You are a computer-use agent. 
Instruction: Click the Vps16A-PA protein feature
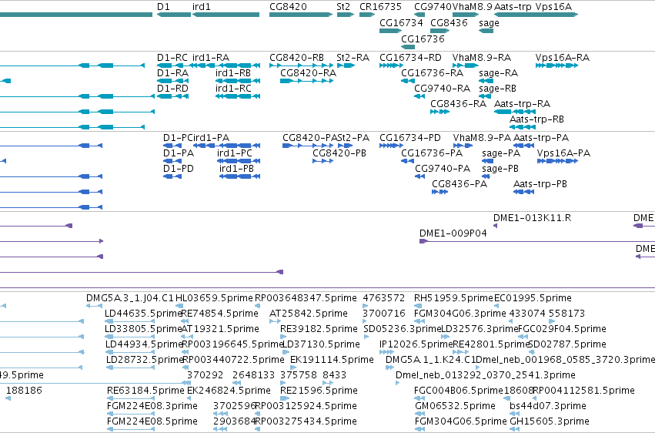558,161
